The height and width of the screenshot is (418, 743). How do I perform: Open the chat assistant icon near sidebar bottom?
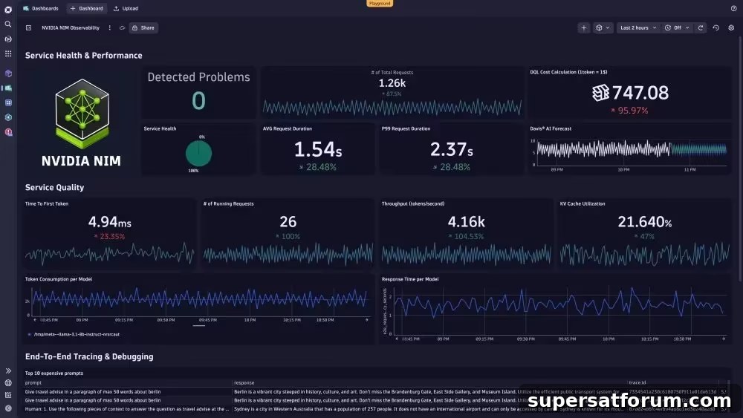click(x=8, y=383)
